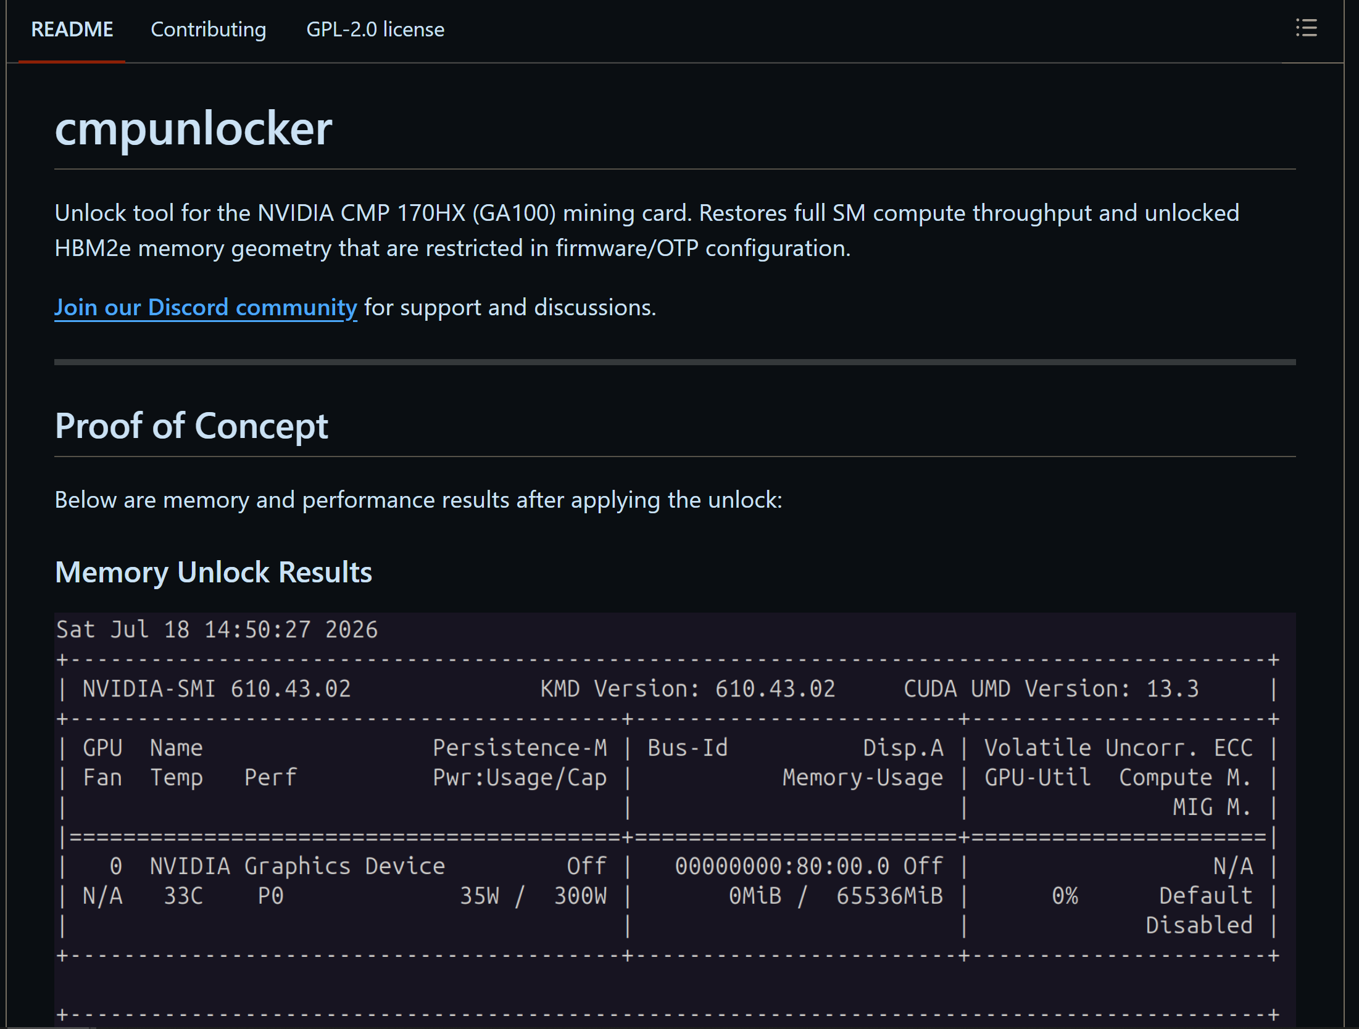Click the 'Temp' header label
1359x1029 pixels.
[177, 777]
